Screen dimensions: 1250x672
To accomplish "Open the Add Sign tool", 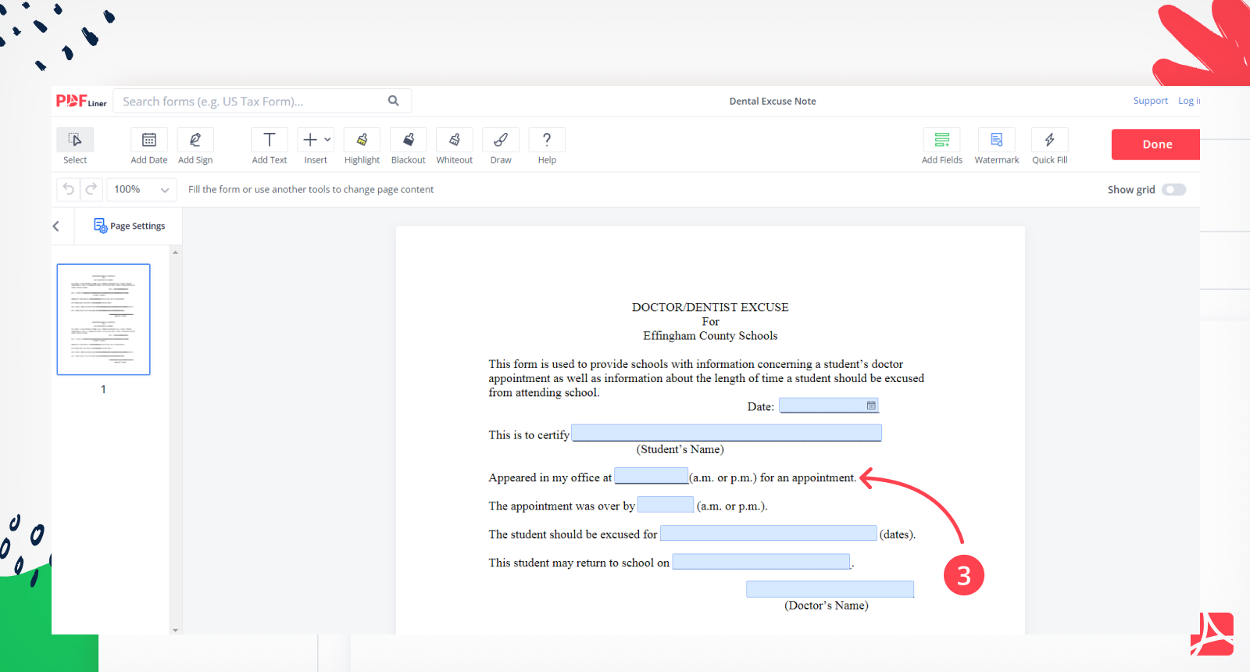I will point(195,146).
